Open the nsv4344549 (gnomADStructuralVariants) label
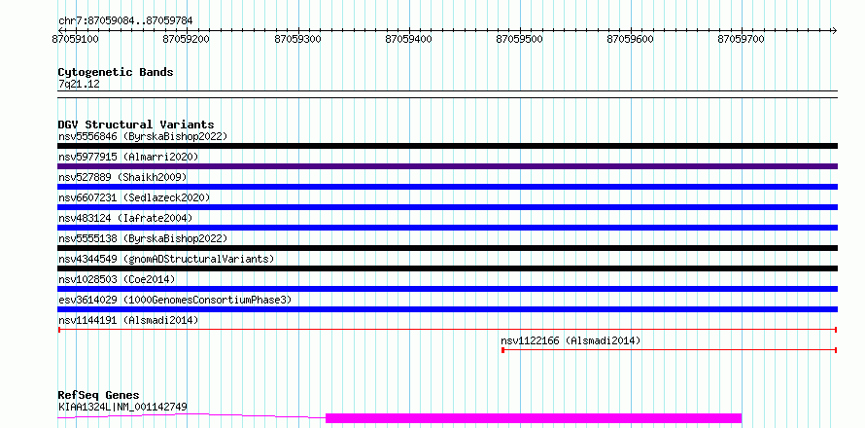 click(x=166, y=259)
